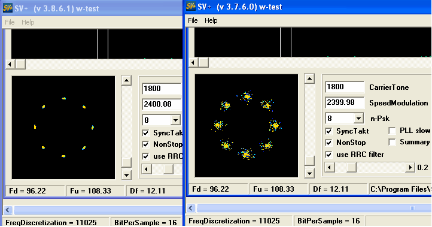Click SV+ app icon in left window title

pos(8,8)
